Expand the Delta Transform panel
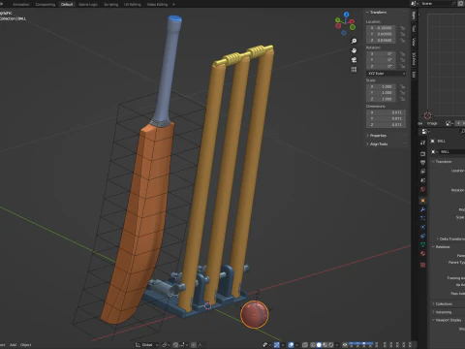The image size is (465, 349). (450, 239)
